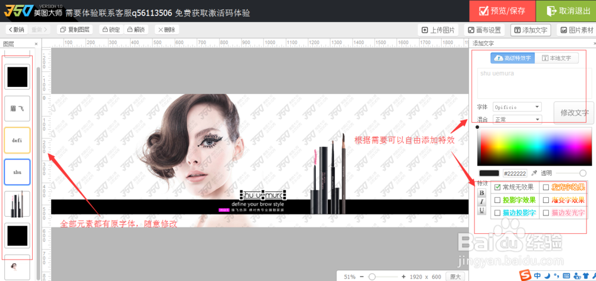596x281 pixels.
Task: Click the 修改文字 button
Action: pyautogui.click(x=575, y=113)
